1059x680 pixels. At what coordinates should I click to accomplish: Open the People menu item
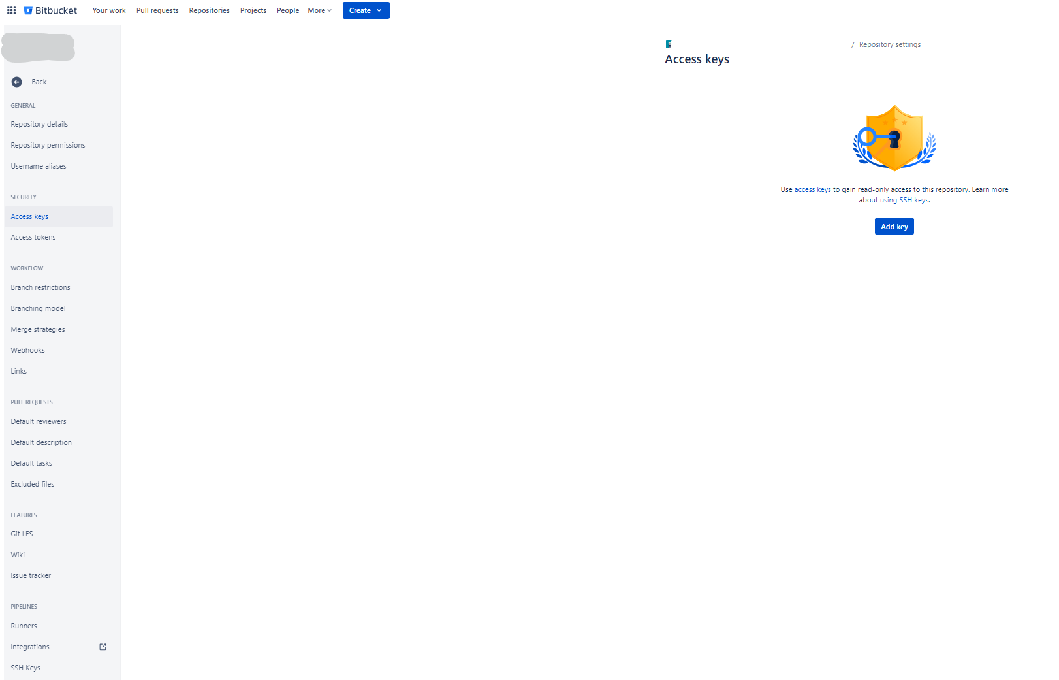pyautogui.click(x=288, y=10)
